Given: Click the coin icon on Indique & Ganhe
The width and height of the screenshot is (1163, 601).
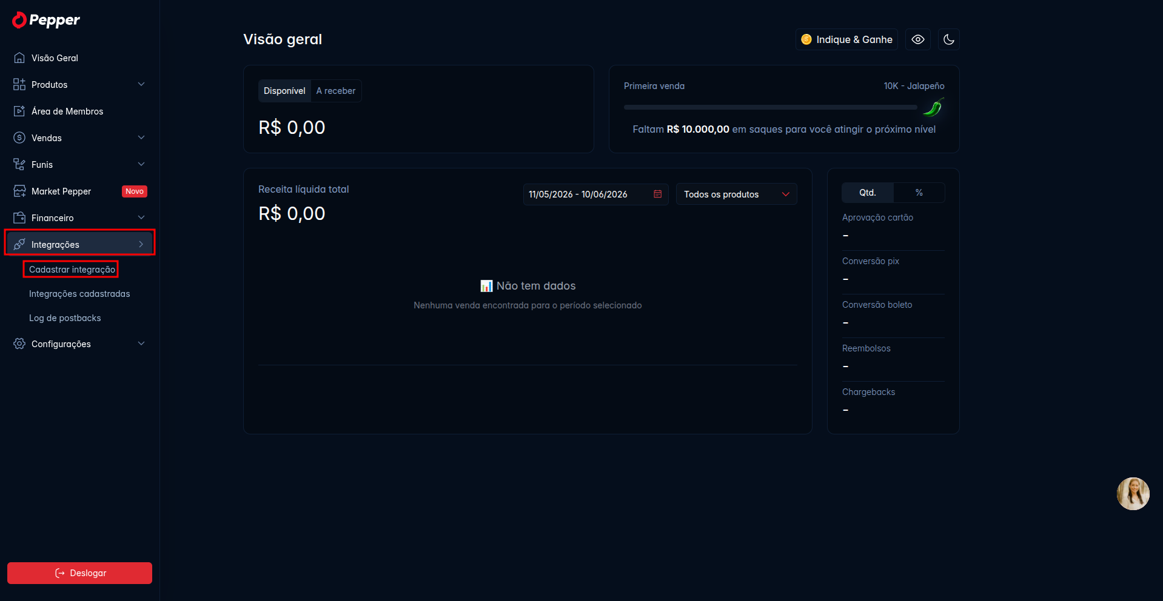Looking at the screenshot, I should [x=806, y=39].
